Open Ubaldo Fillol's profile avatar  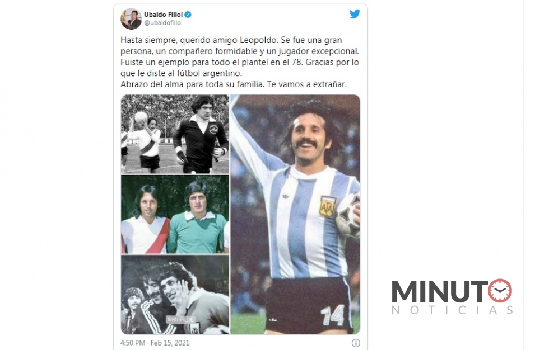(131, 19)
